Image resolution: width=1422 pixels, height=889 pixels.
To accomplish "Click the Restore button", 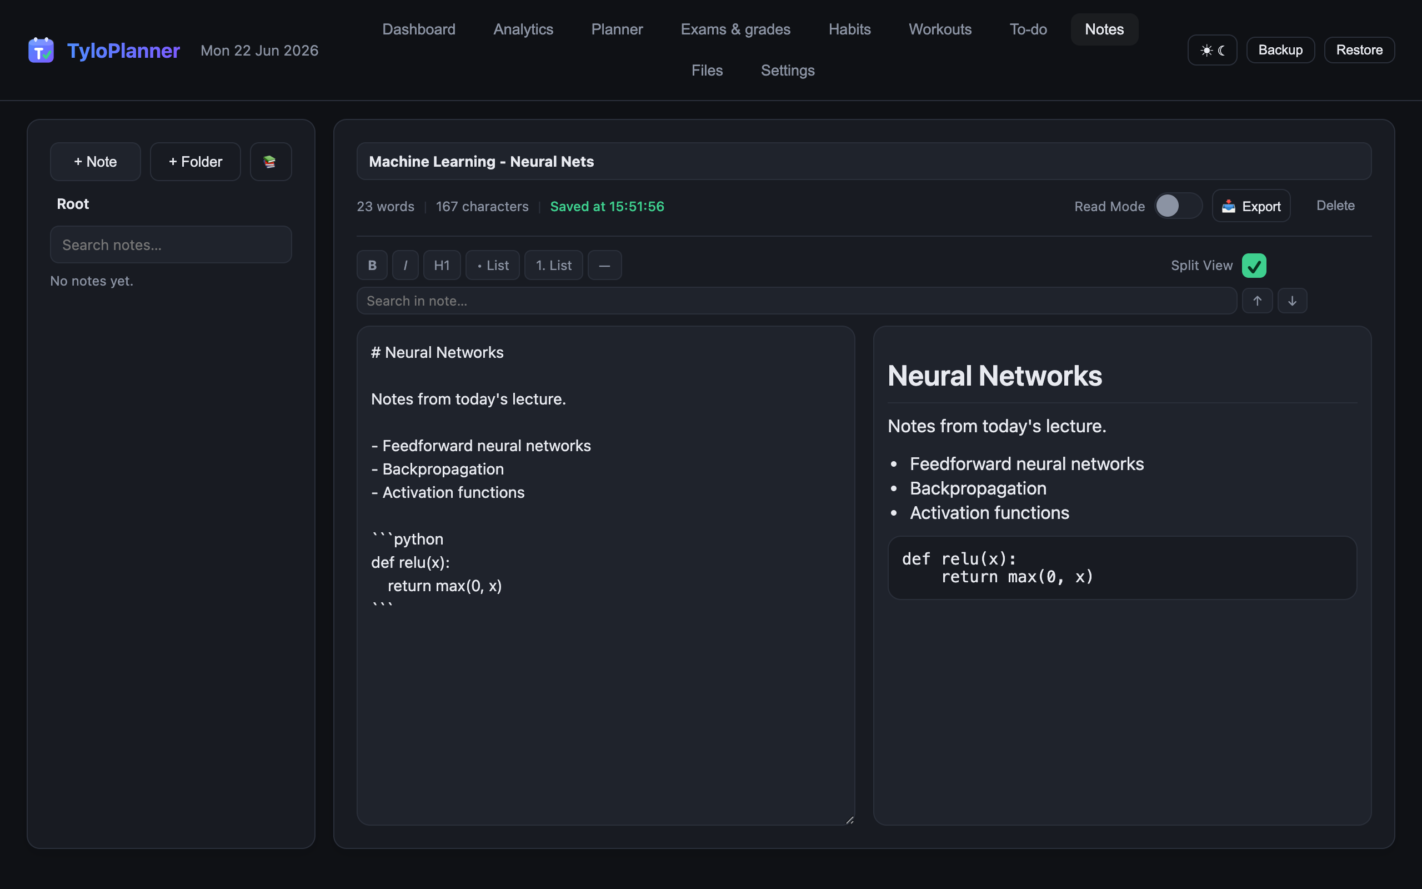I will point(1359,50).
